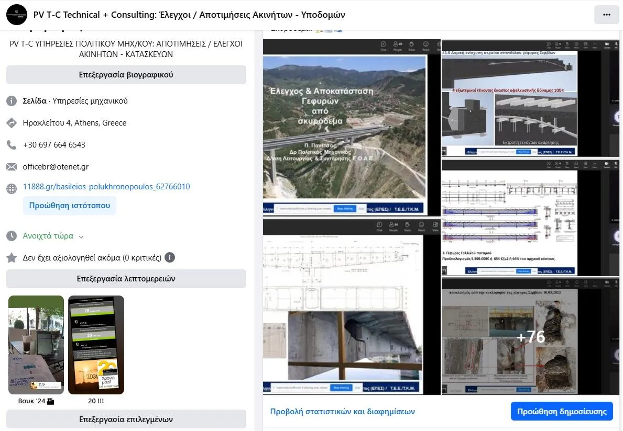Screen dimensions: 623x431
Task: Open the three-dots more options menu
Action: [x=606, y=15]
